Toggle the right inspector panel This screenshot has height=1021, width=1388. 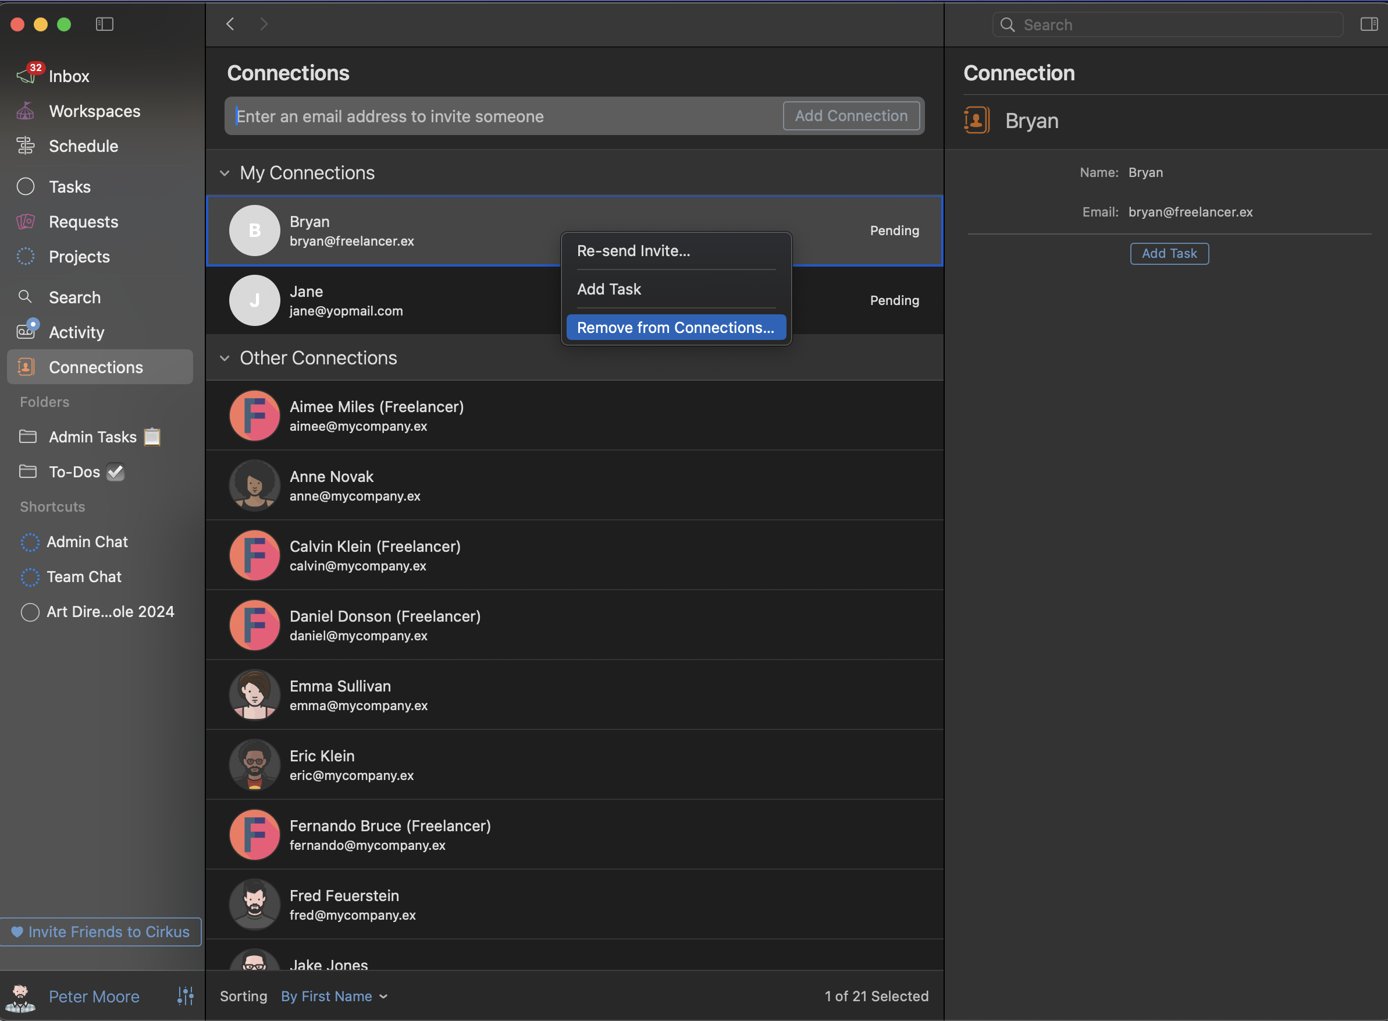1369,24
